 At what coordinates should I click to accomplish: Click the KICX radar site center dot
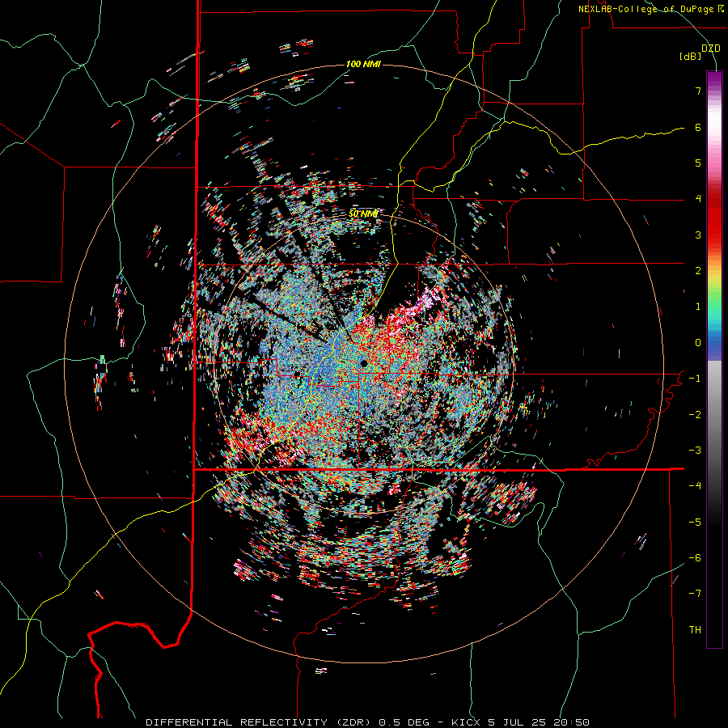click(x=364, y=362)
